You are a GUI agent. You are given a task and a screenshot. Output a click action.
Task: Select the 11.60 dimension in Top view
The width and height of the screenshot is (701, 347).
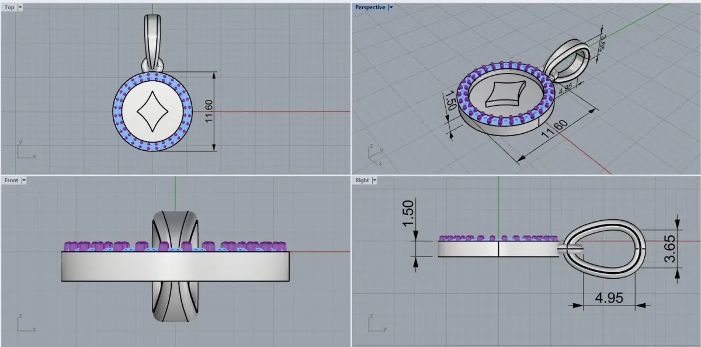click(x=209, y=111)
